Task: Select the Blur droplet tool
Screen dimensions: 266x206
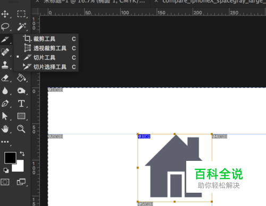Action: [5, 91]
